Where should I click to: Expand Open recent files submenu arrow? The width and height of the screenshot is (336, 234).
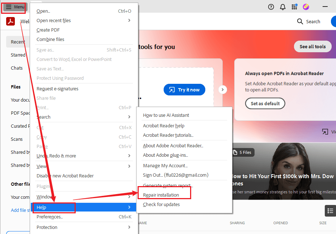[129, 20]
